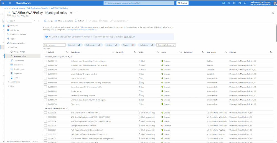The height and width of the screenshot is (143, 277).
Task: Open the Azure portal waffle menu
Action: [x=3, y=3]
